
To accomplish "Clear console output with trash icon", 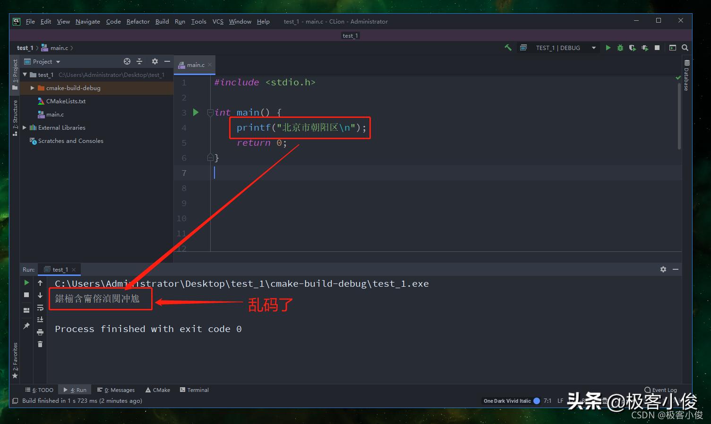I will coord(40,344).
